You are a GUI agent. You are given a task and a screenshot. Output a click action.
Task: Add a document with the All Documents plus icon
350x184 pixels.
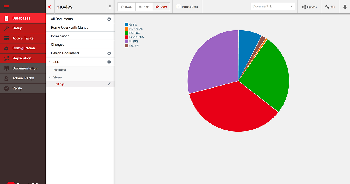tap(109, 19)
